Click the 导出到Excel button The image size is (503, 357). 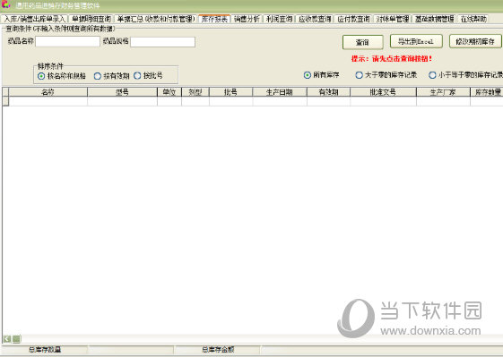(x=416, y=41)
